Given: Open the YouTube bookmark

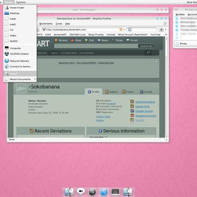Looking at the screenshot, I should click(155, 34).
